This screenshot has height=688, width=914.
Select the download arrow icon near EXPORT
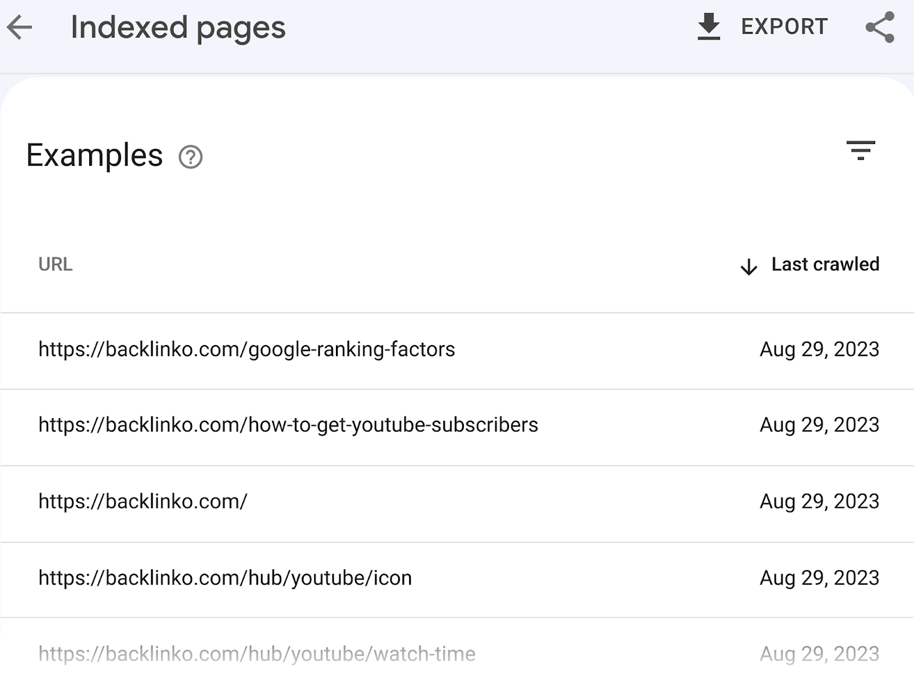(708, 26)
